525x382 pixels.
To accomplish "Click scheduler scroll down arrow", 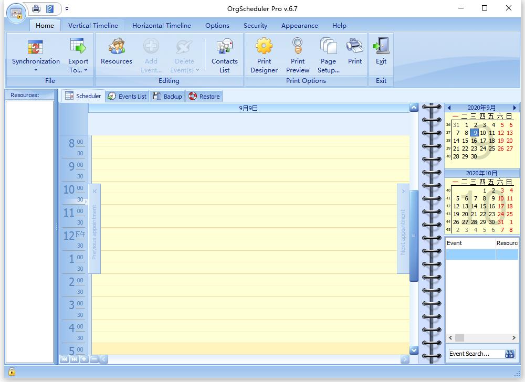I will tap(414, 350).
